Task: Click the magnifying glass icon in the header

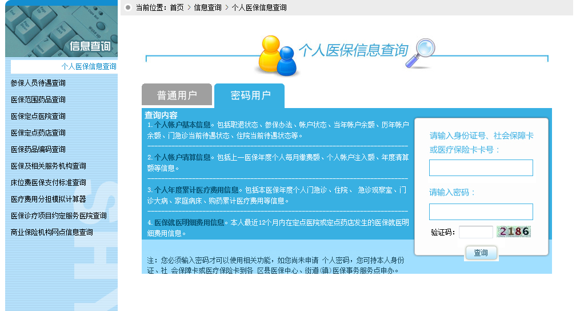Action: 421,54
